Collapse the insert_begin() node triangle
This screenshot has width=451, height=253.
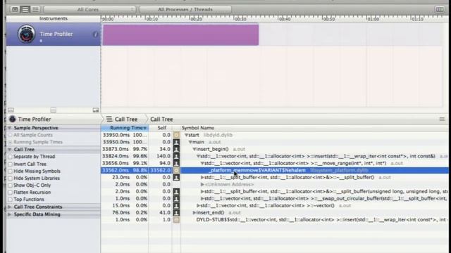[x=194, y=149]
